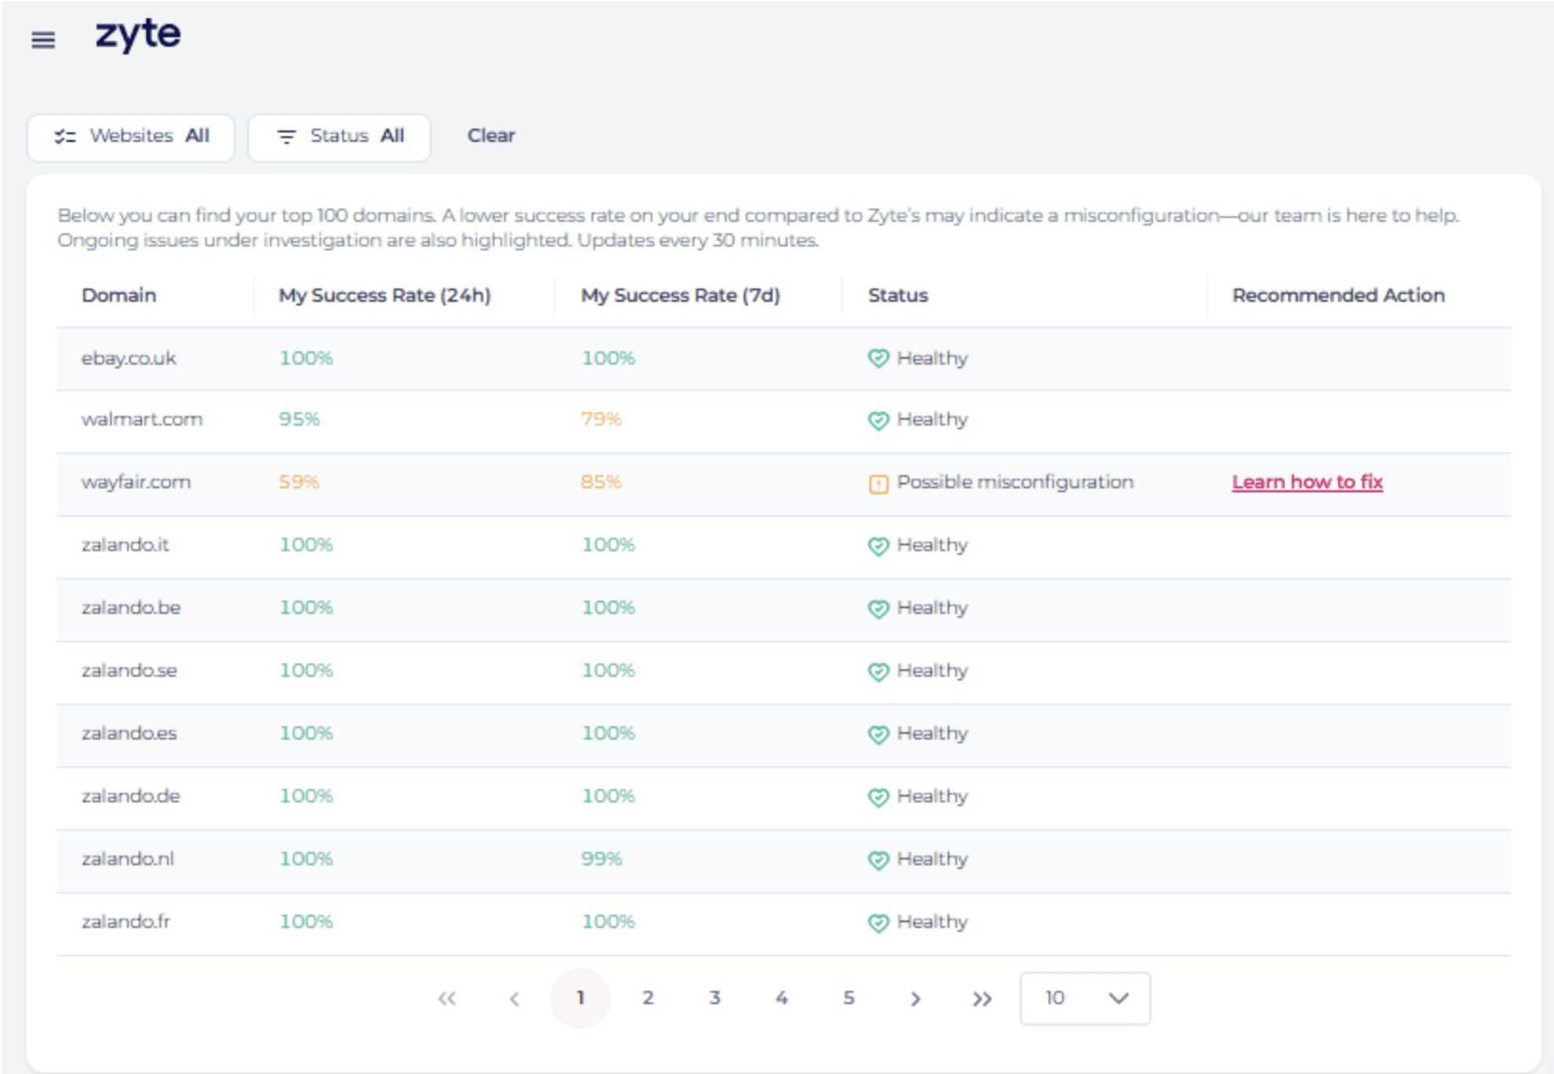Viewport: 1554px width, 1074px height.
Task: Click the My Success Rate (24h) column header
Action: [x=385, y=295]
